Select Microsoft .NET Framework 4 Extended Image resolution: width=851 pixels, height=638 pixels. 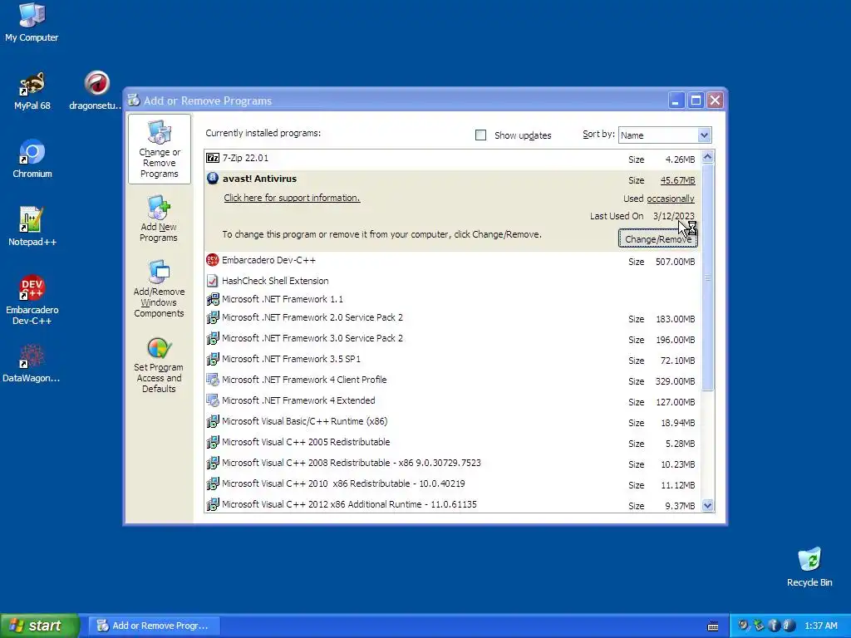coord(453,401)
